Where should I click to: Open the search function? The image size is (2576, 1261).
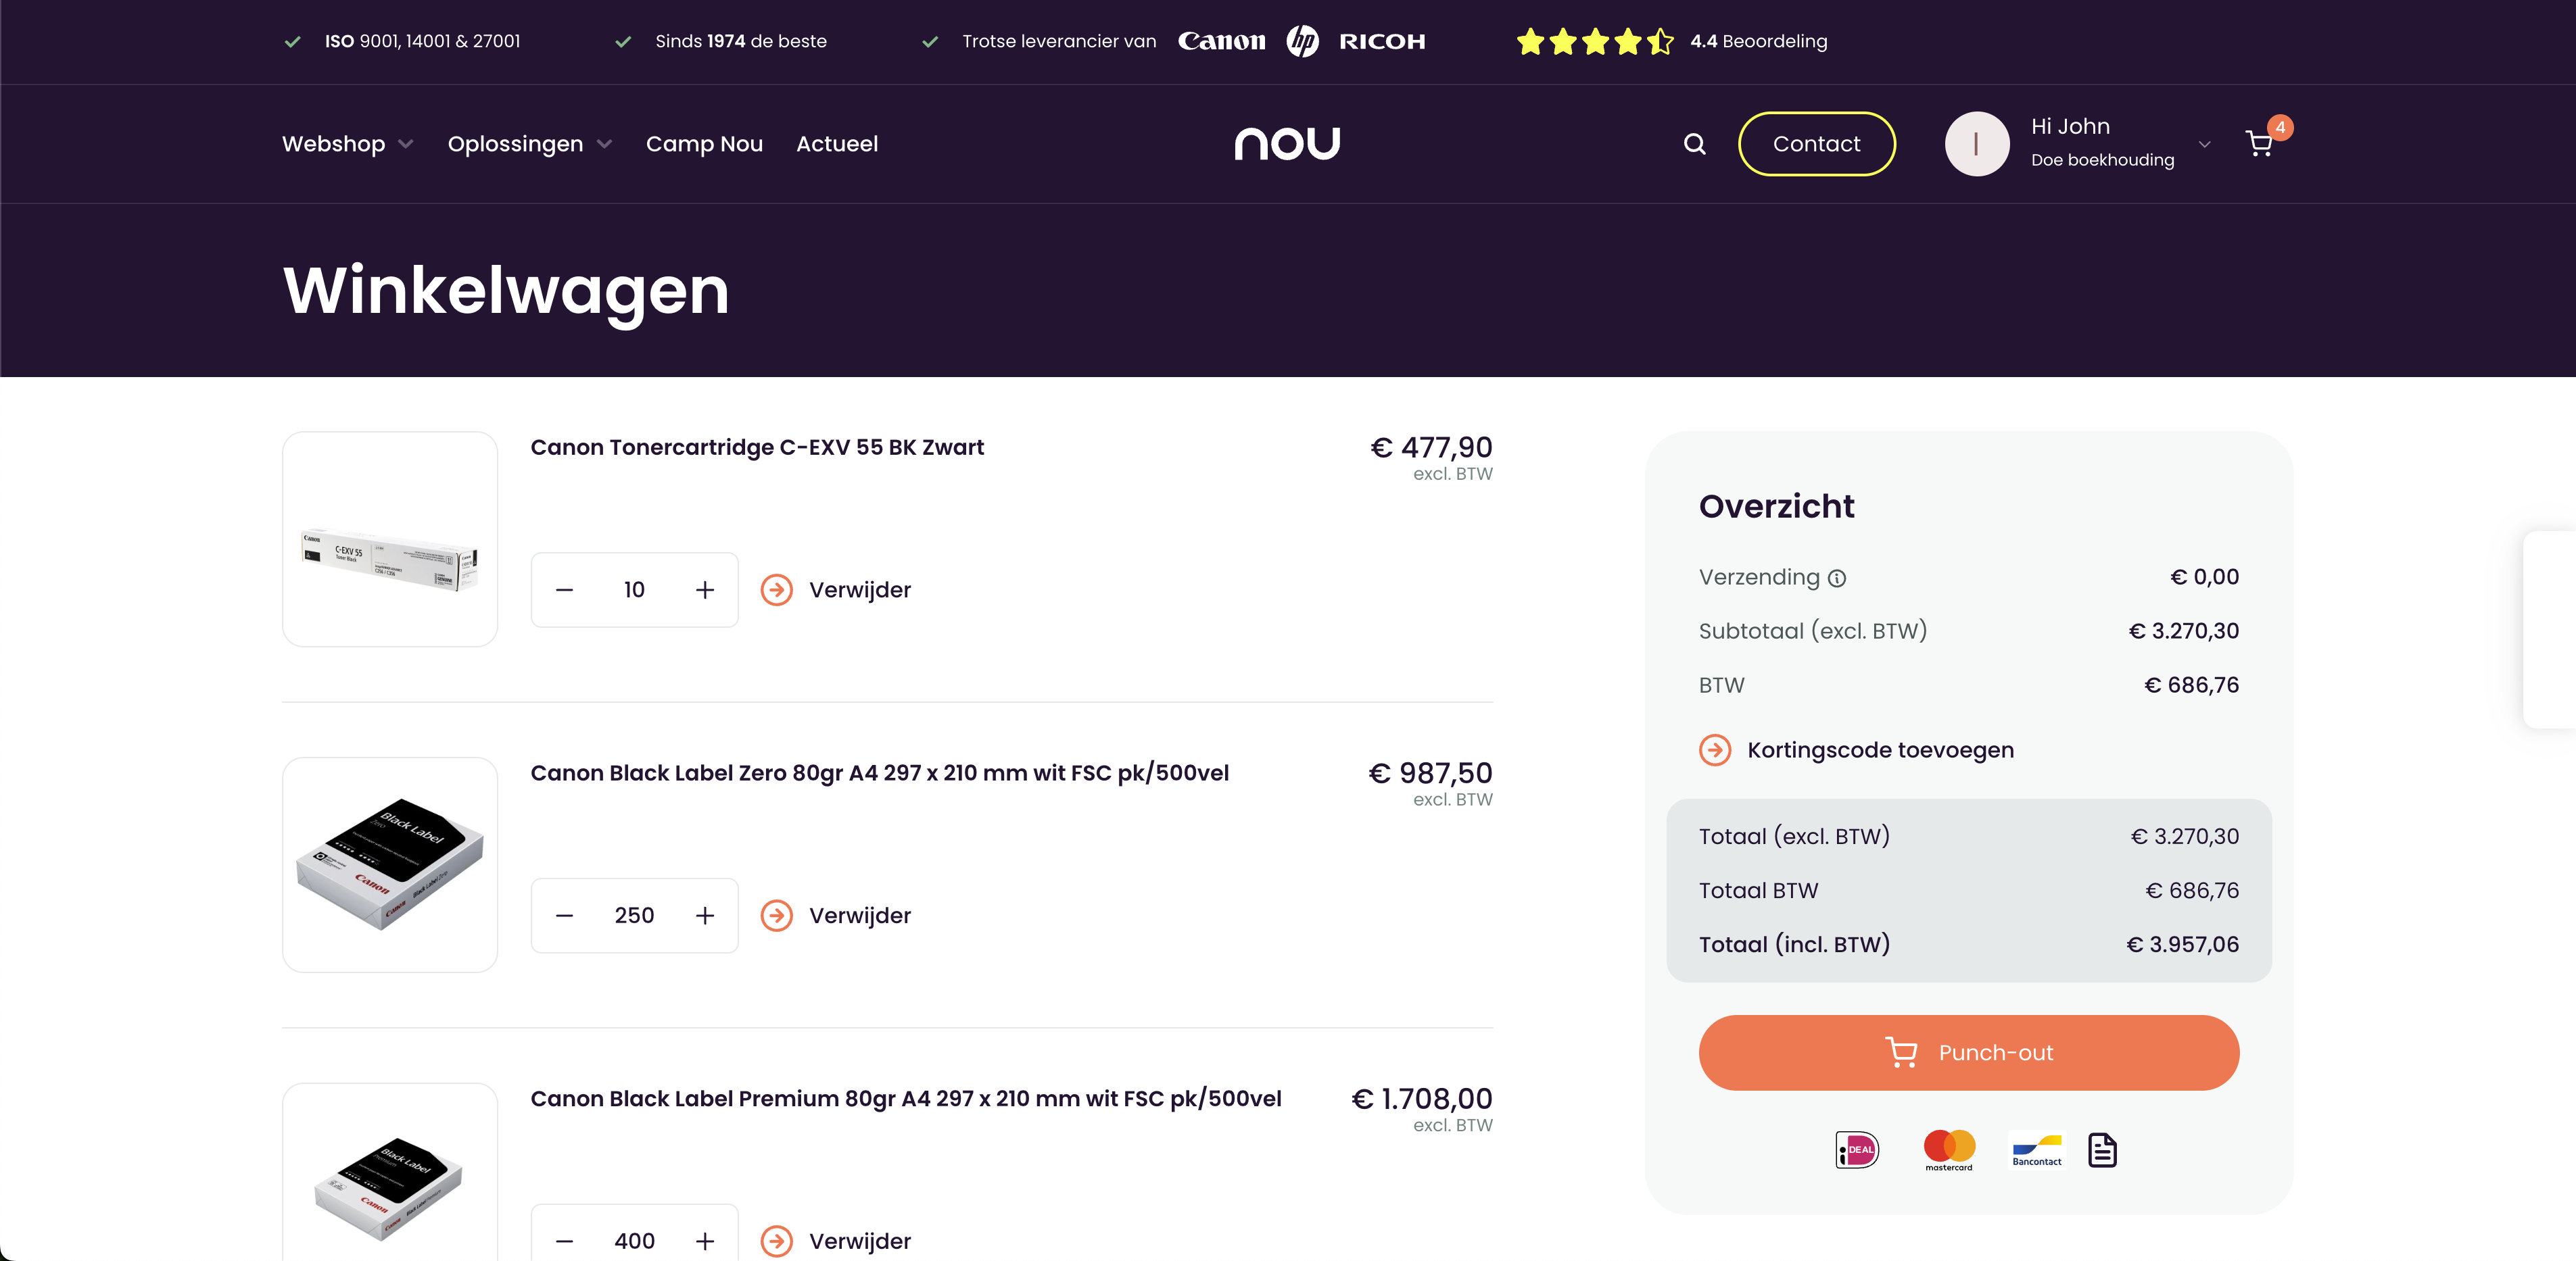pyautogui.click(x=1695, y=143)
